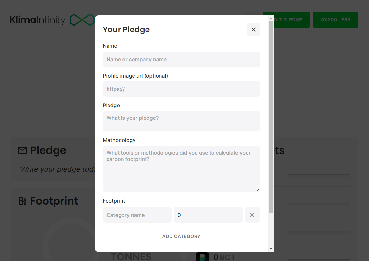Click the BCT token icon
Image resolution: width=369 pixels, height=261 pixels.
point(203,256)
